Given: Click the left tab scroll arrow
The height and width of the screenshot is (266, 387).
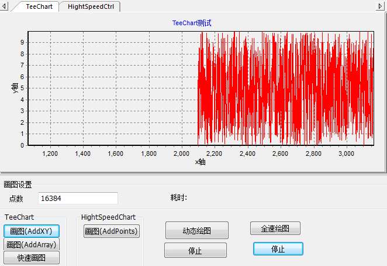Looking at the screenshot, I should tap(4, 6).
